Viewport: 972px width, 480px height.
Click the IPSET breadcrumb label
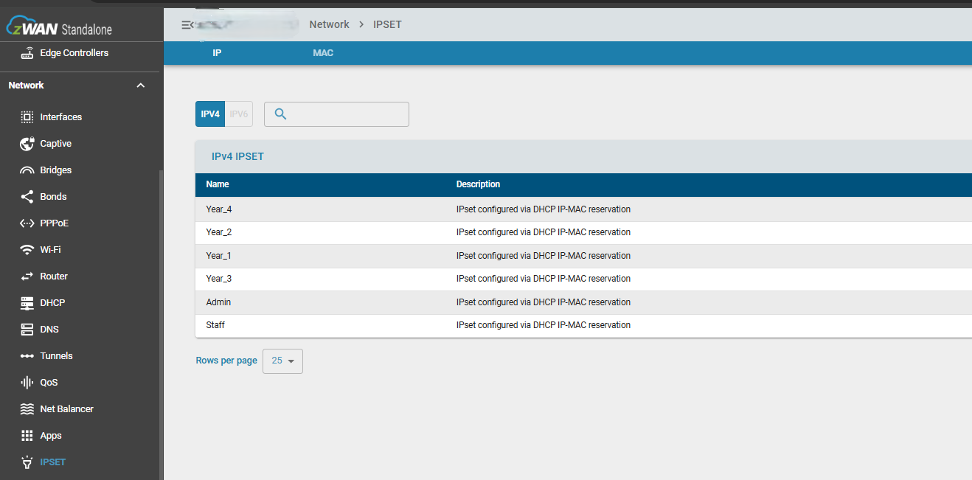click(387, 24)
